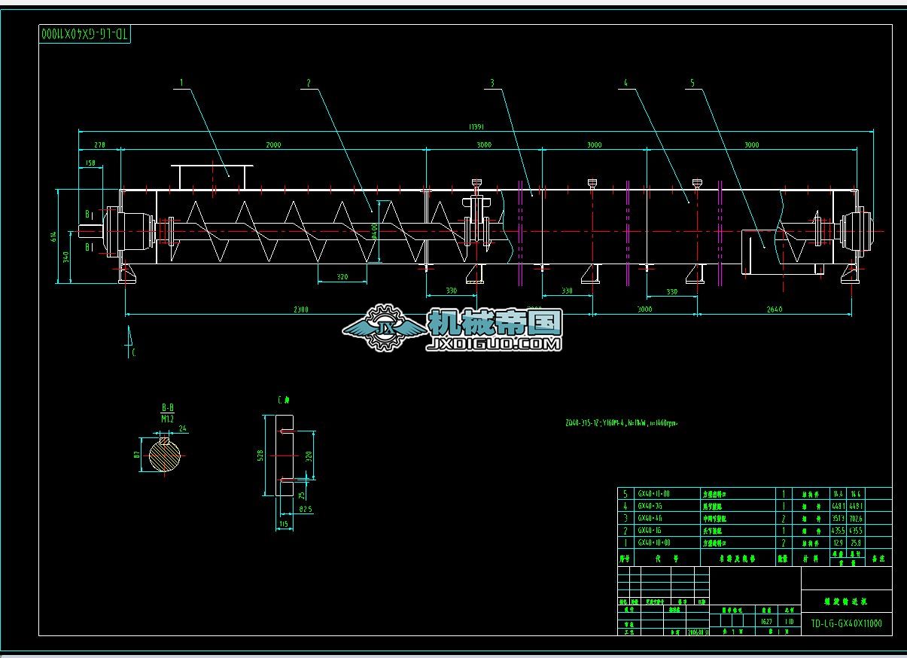The width and height of the screenshot is (907, 658).
Task: Select the B-B section view title
Action: pyautogui.click(x=168, y=409)
